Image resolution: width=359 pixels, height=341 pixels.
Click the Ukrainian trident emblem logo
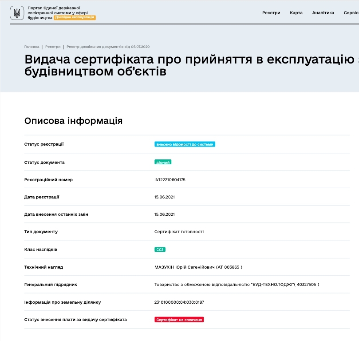point(17,13)
